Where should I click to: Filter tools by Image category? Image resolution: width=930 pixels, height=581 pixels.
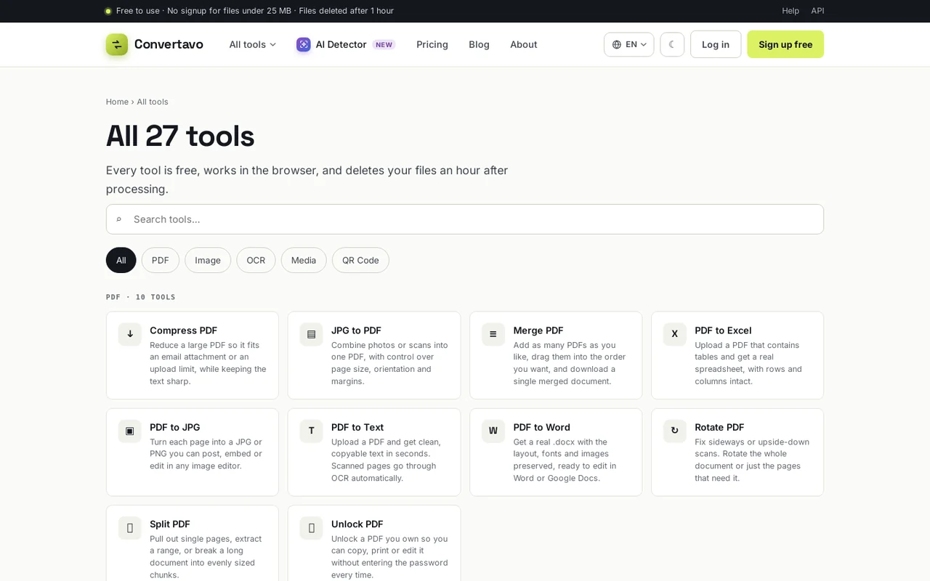pos(208,260)
